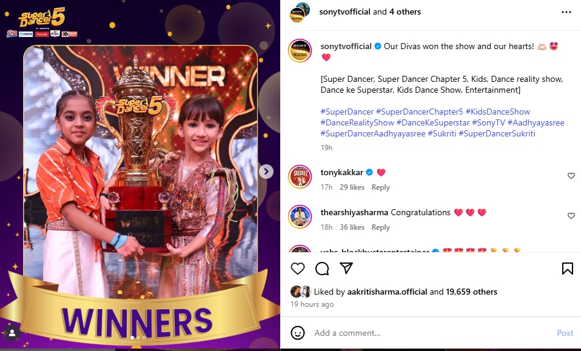581x351 pixels.
Task: Save post with the bookmark icon
Action: (x=567, y=269)
